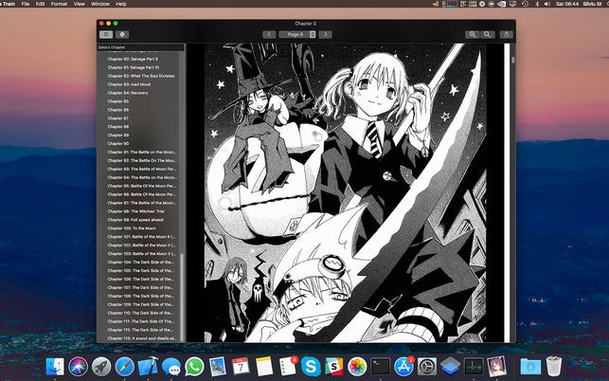Viewport: 609px width, 381px height.
Task: Open Chapter 99: Full speed ahead!
Action: [135, 220]
